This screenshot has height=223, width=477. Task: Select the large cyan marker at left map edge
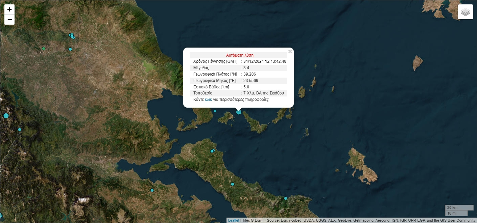click(6, 116)
